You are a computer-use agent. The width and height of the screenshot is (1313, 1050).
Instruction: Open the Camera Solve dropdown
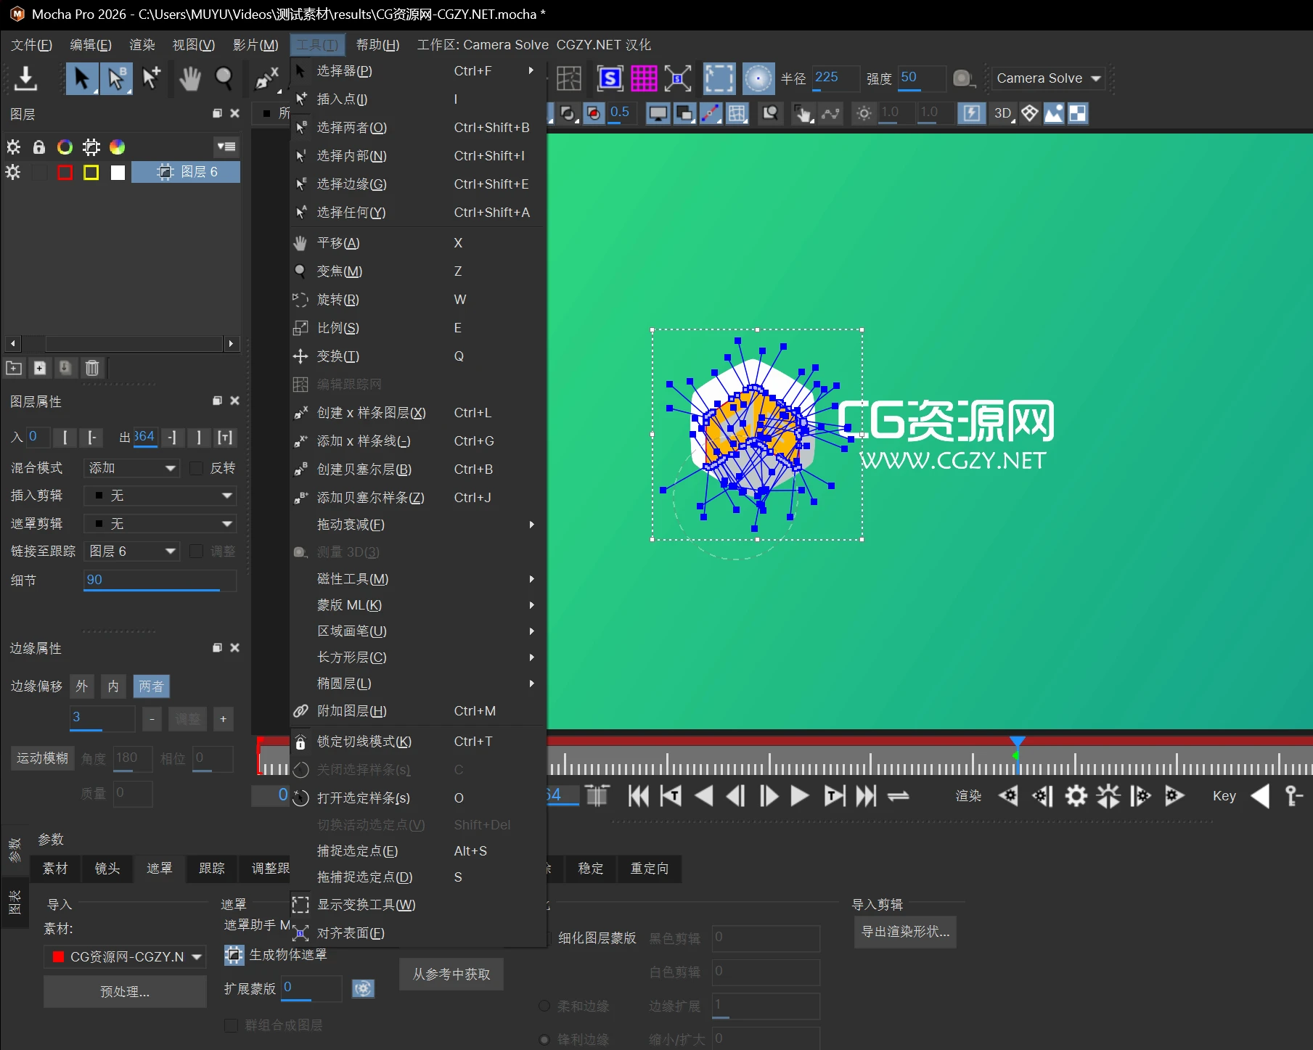[x=1048, y=78]
